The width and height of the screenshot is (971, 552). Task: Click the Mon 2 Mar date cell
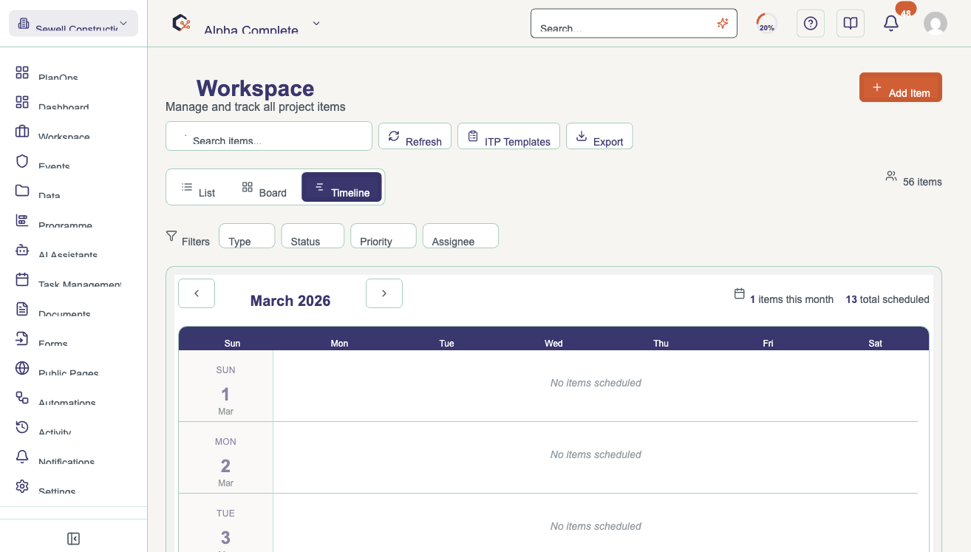tap(225, 458)
